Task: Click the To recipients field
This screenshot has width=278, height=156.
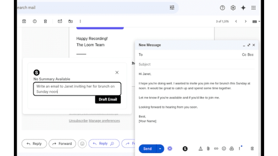Action: [x=190, y=55]
